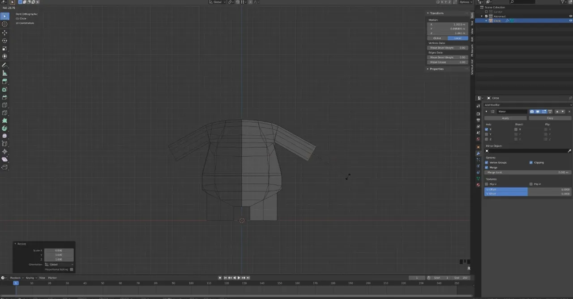The height and width of the screenshot is (299, 573).
Task: Open the Object Data properties tab (green triangle)
Action: point(478,179)
